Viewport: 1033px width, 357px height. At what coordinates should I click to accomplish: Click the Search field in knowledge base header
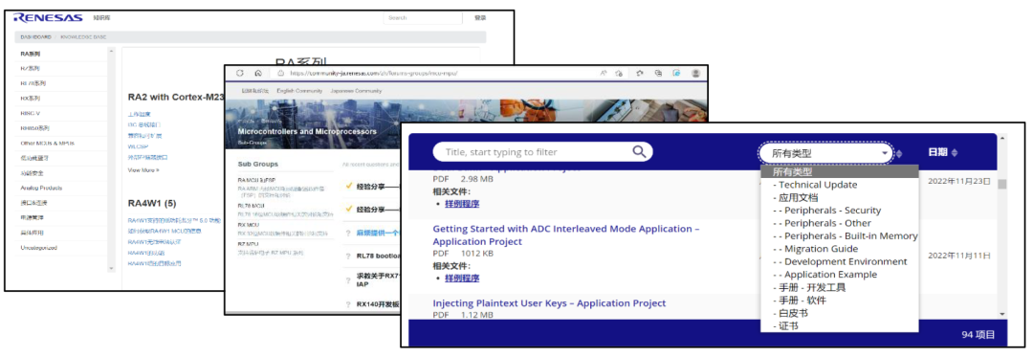pos(423,18)
